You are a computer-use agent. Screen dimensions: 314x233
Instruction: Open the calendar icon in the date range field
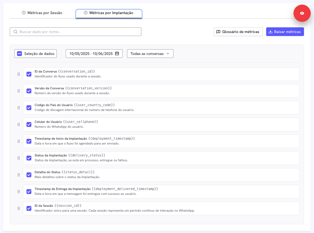point(117,53)
